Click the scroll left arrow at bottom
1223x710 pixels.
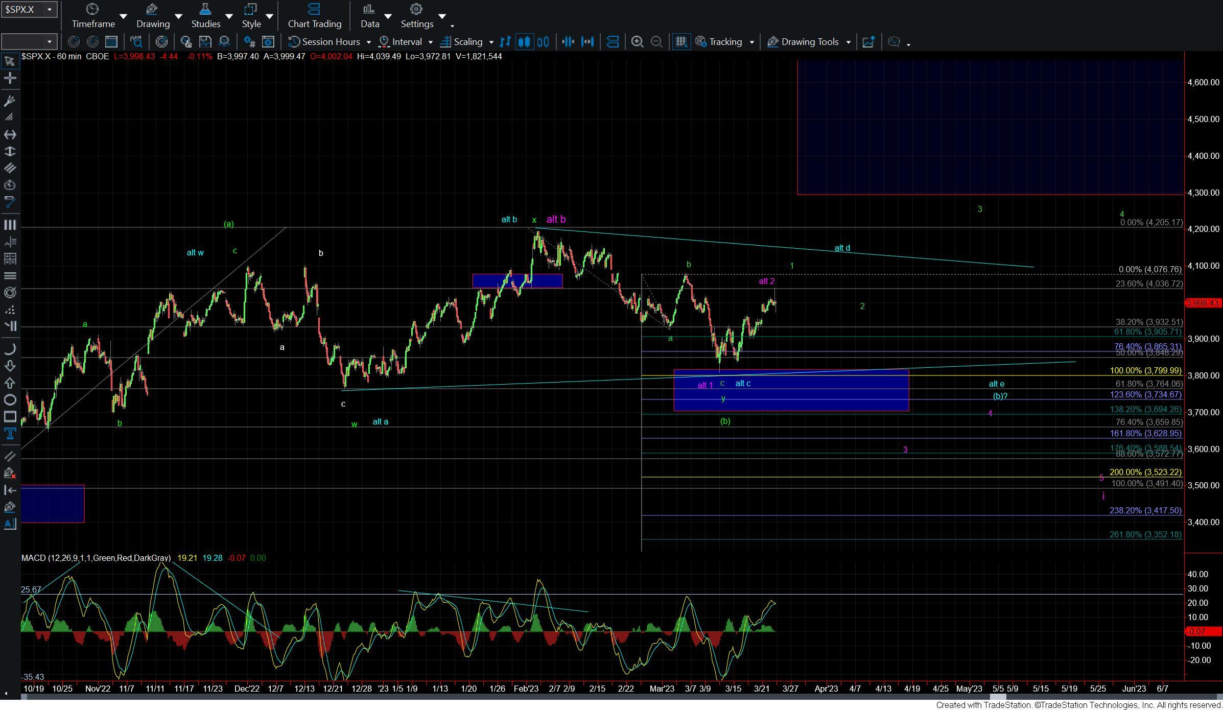pos(6,694)
